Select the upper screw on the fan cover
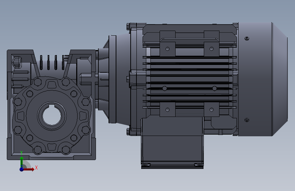295x191 pixels. pyautogui.click(x=247, y=38)
